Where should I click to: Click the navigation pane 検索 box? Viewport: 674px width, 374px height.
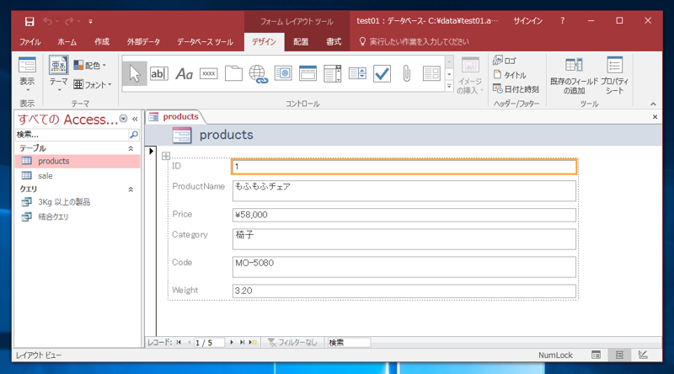tap(72, 135)
